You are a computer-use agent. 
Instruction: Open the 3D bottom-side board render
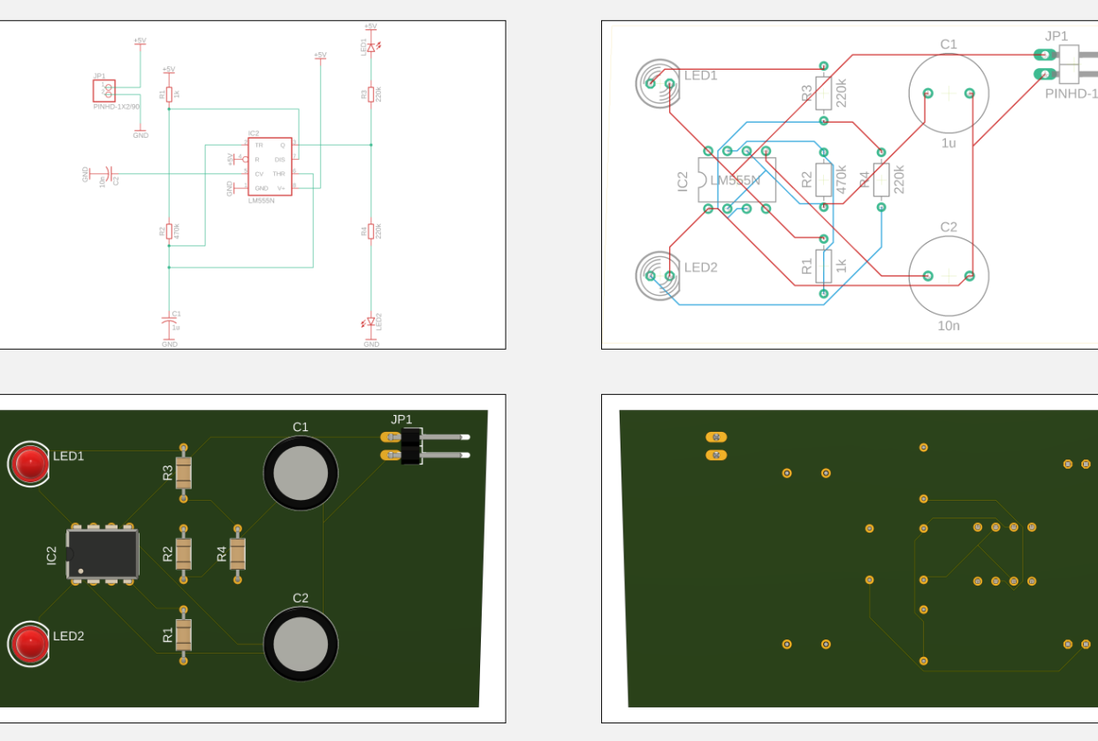pos(850,558)
